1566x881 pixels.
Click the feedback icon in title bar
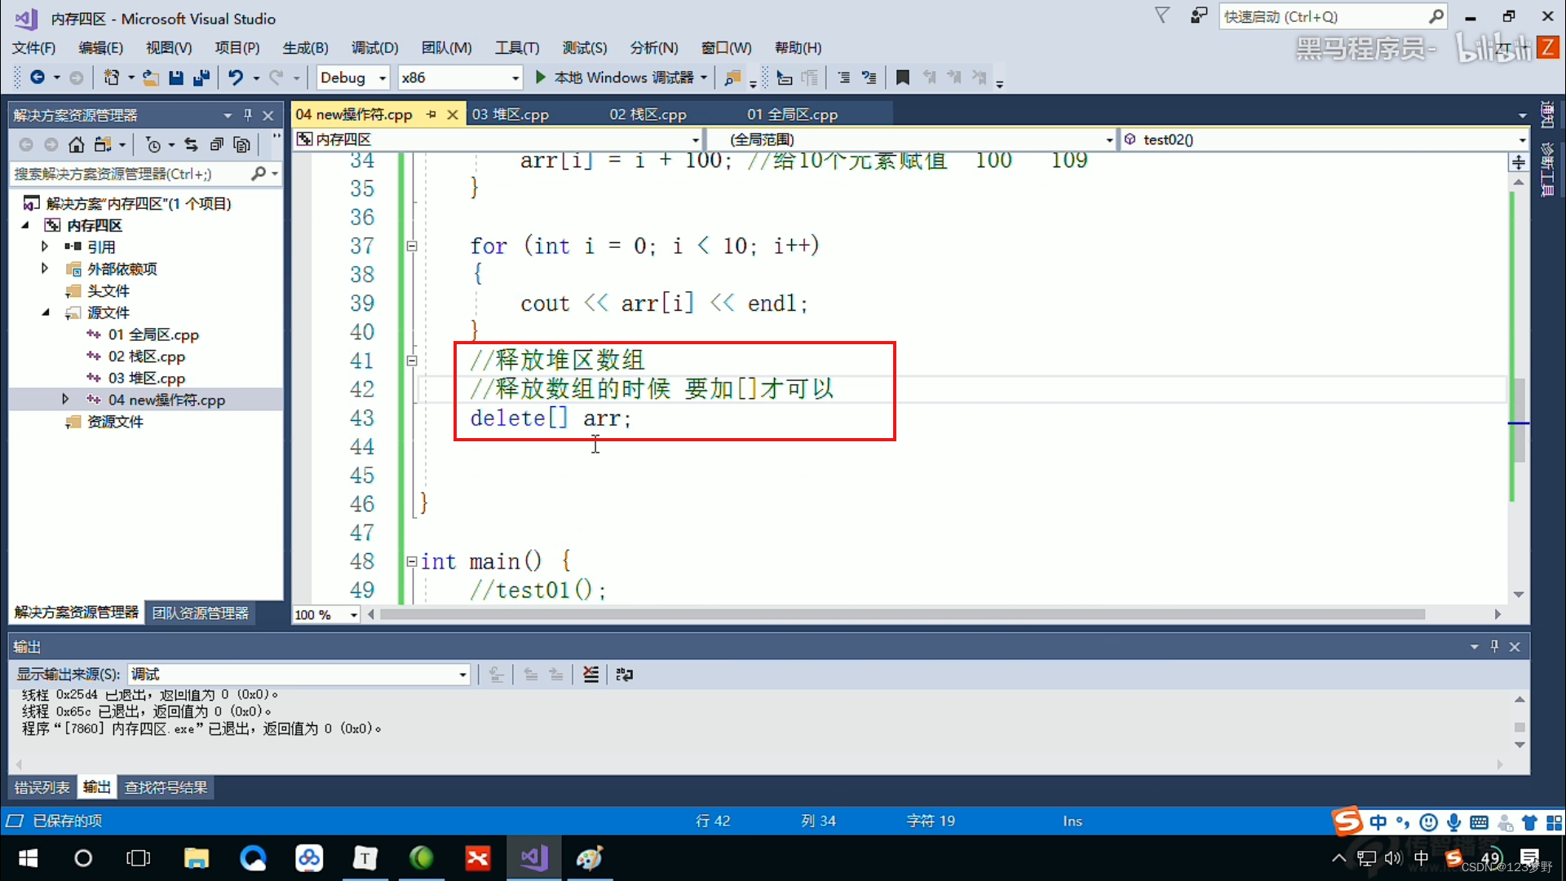[1198, 15]
